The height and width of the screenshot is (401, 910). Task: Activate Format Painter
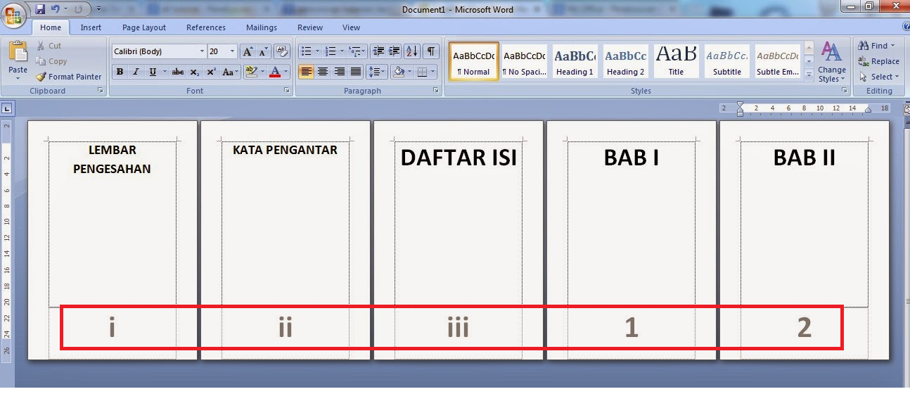(68, 77)
